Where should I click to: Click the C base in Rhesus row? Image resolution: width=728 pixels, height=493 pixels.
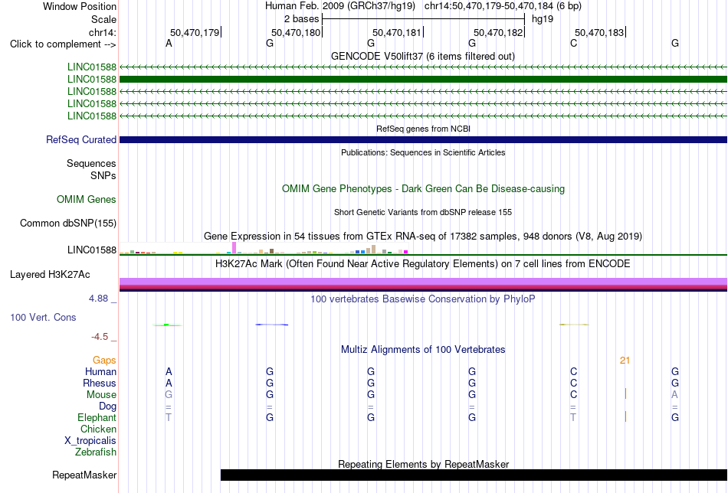(x=573, y=383)
